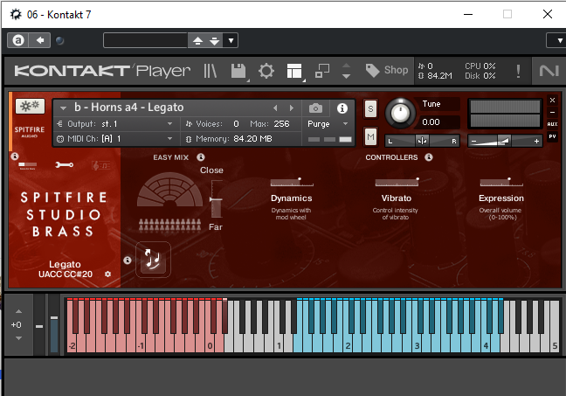Toggle the PV button

point(552,136)
